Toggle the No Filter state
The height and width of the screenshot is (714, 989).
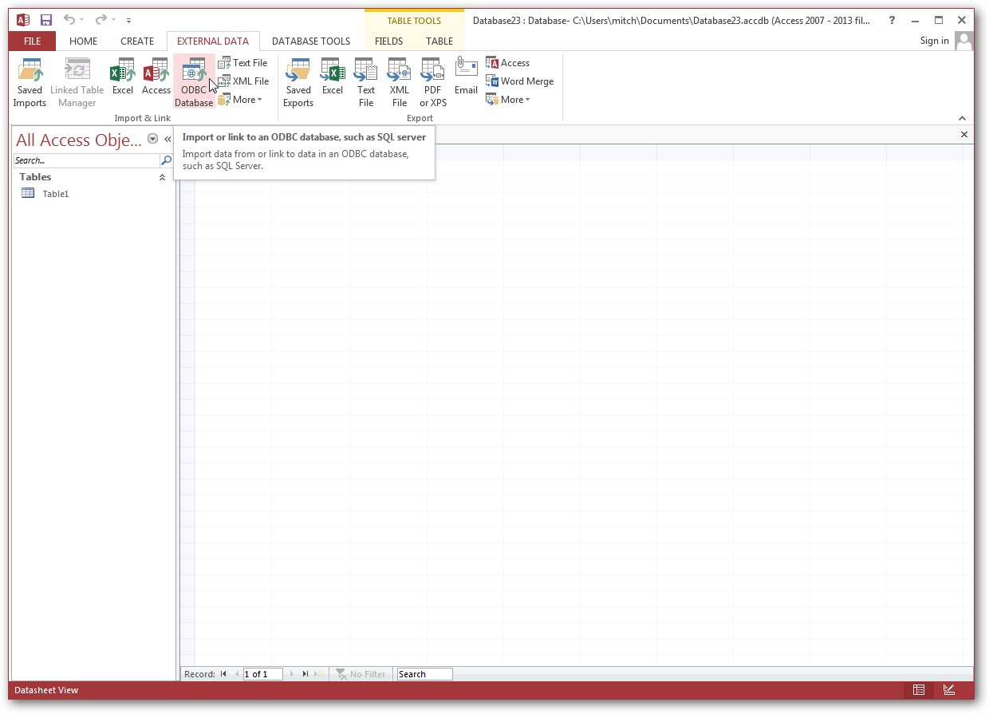click(361, 673)
